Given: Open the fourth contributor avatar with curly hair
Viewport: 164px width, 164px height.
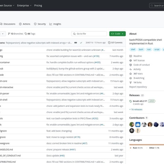Looking at the screenshot, I should click(x=150, y=125).
